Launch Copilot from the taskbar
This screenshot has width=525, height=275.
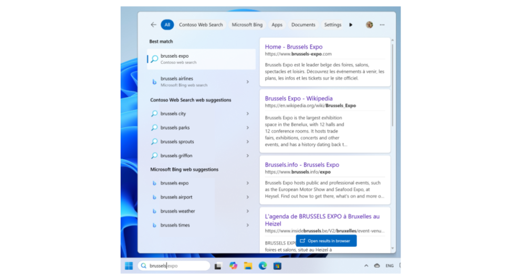(233, 266)
